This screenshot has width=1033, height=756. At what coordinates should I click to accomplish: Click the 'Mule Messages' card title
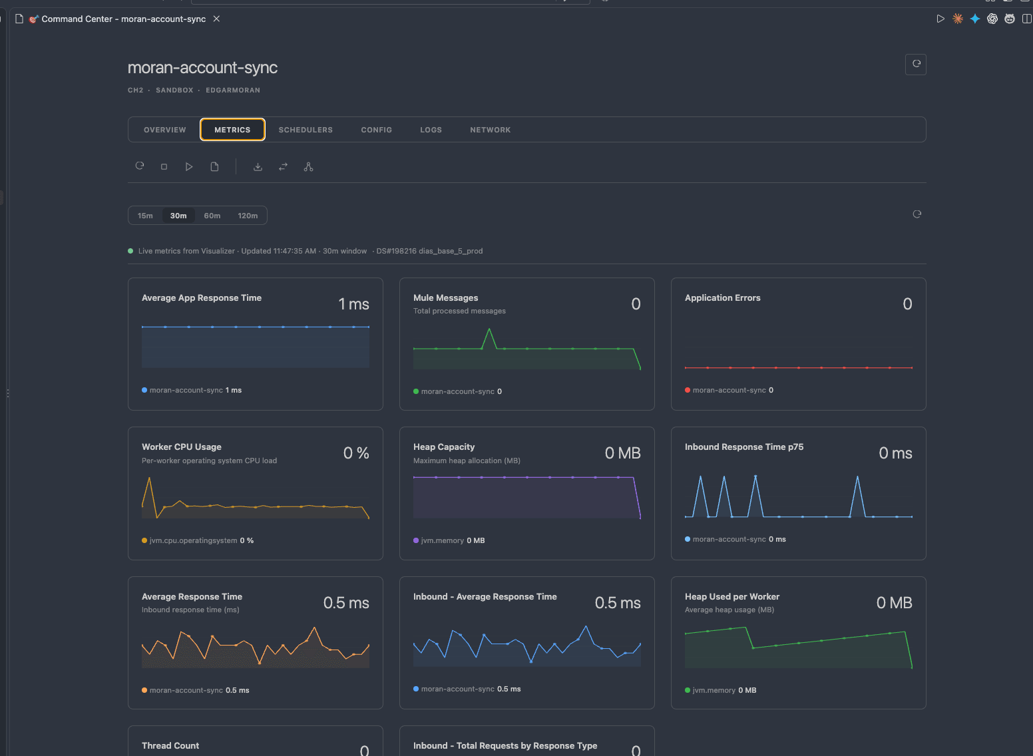pos(446,298)
